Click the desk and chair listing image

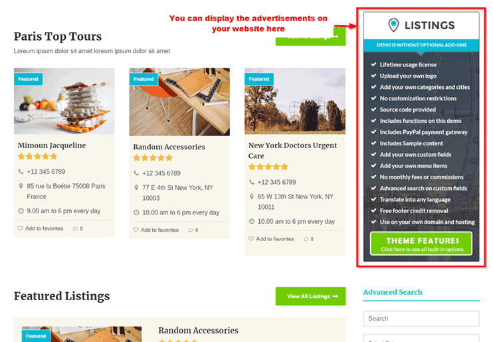pyautogui.click(x=179, y=102)
